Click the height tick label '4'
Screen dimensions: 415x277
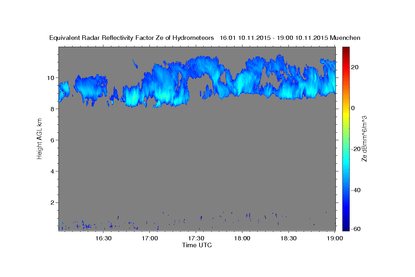coord(53,171)
